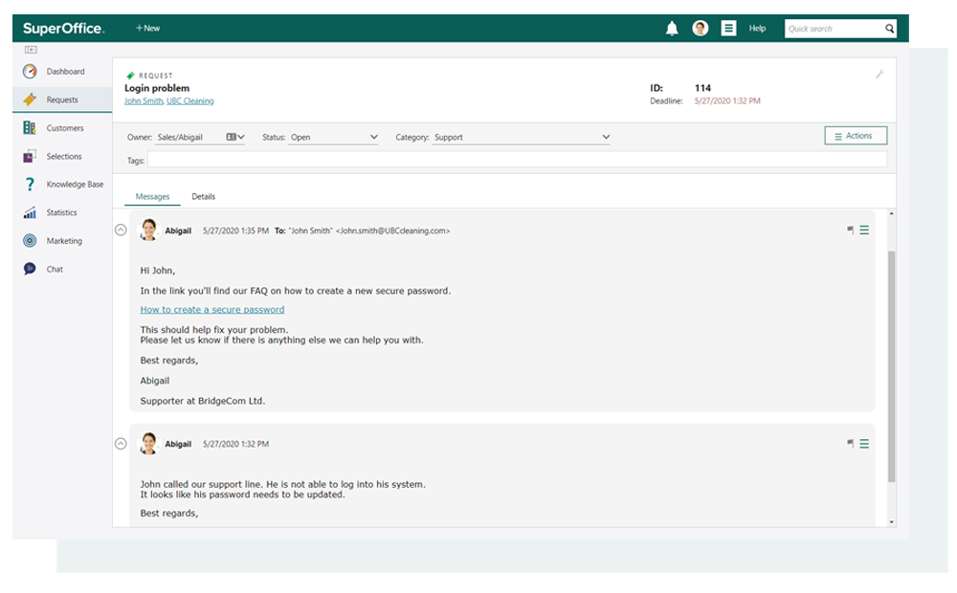Click into the Quick search field
957x593 pixels.
pyautogui.click(x=834, y=29)
